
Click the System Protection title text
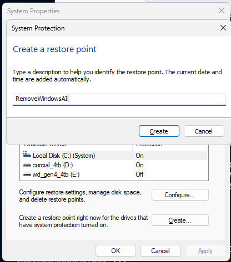[38, 28]
